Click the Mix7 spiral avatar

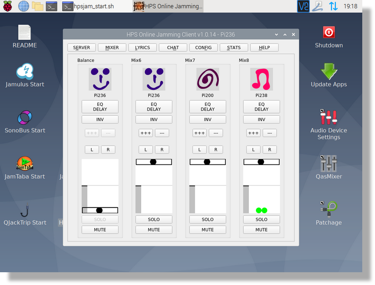pyautogui.click(x=208, y=79)
